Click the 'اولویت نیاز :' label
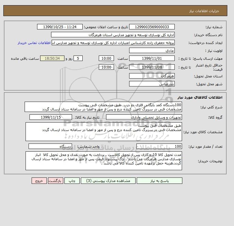The image size is (234, 226). point(214,51)
